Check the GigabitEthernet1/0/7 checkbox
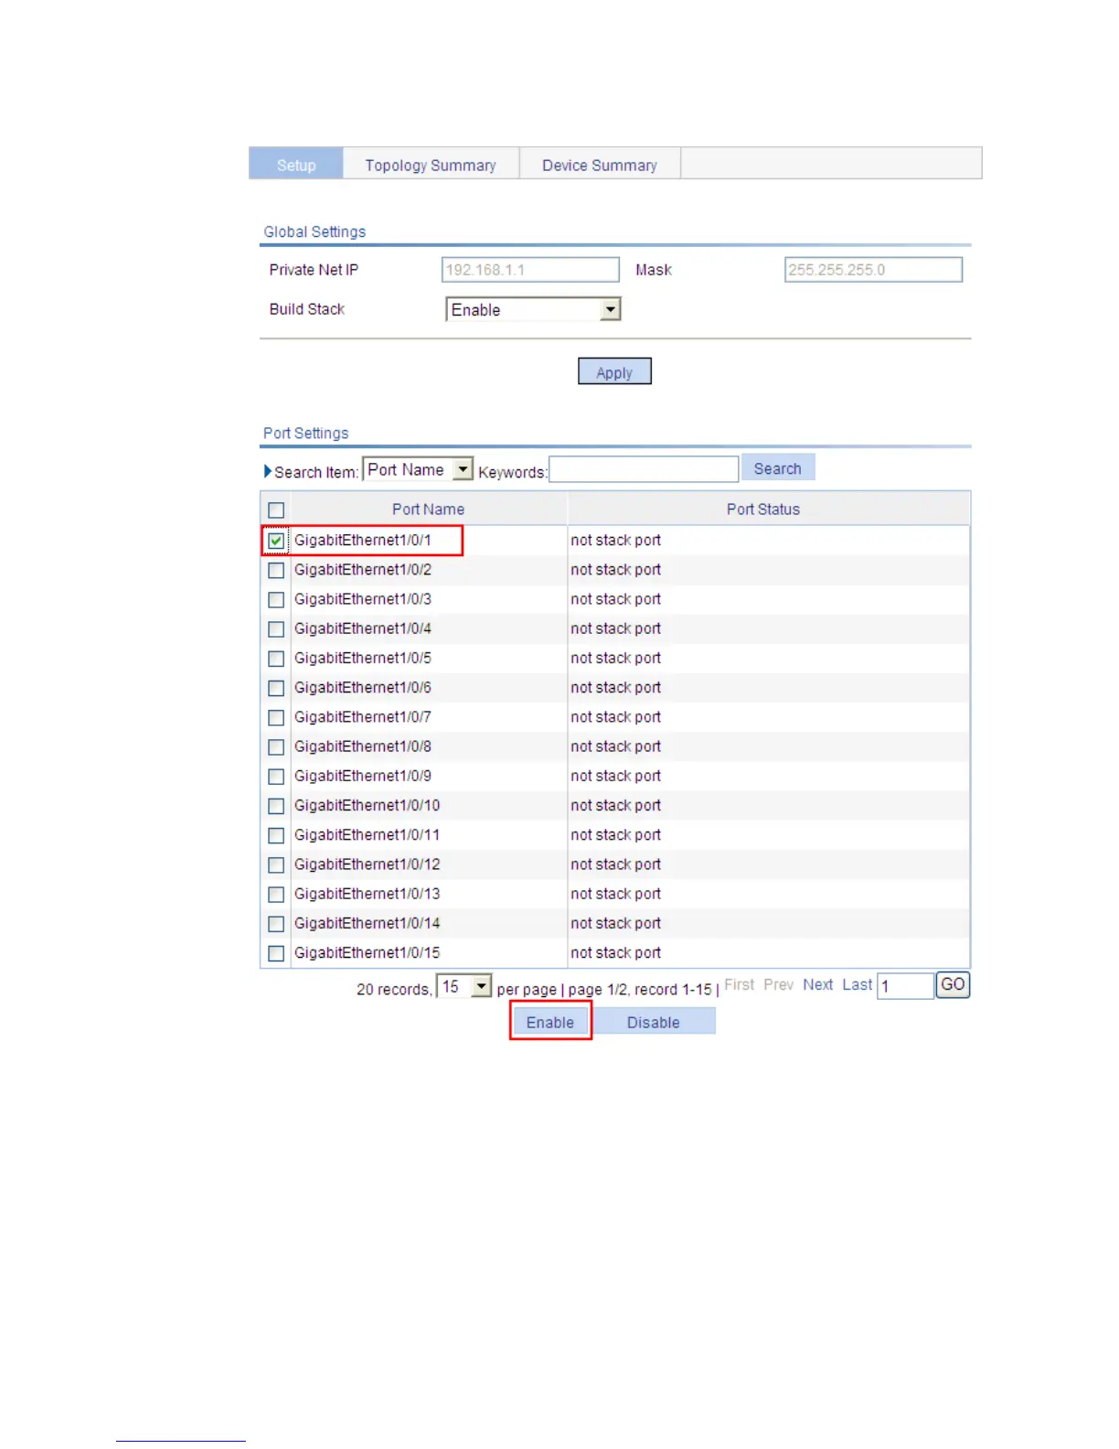The width and height of the screenshot is (1119, 1449). point(276,717)
